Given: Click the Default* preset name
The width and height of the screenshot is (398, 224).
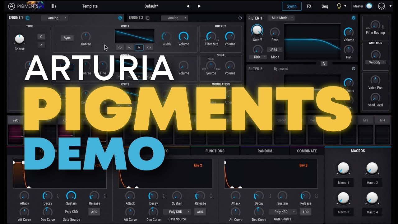Looking at the screenshot, I should click(x=151, y=6).
